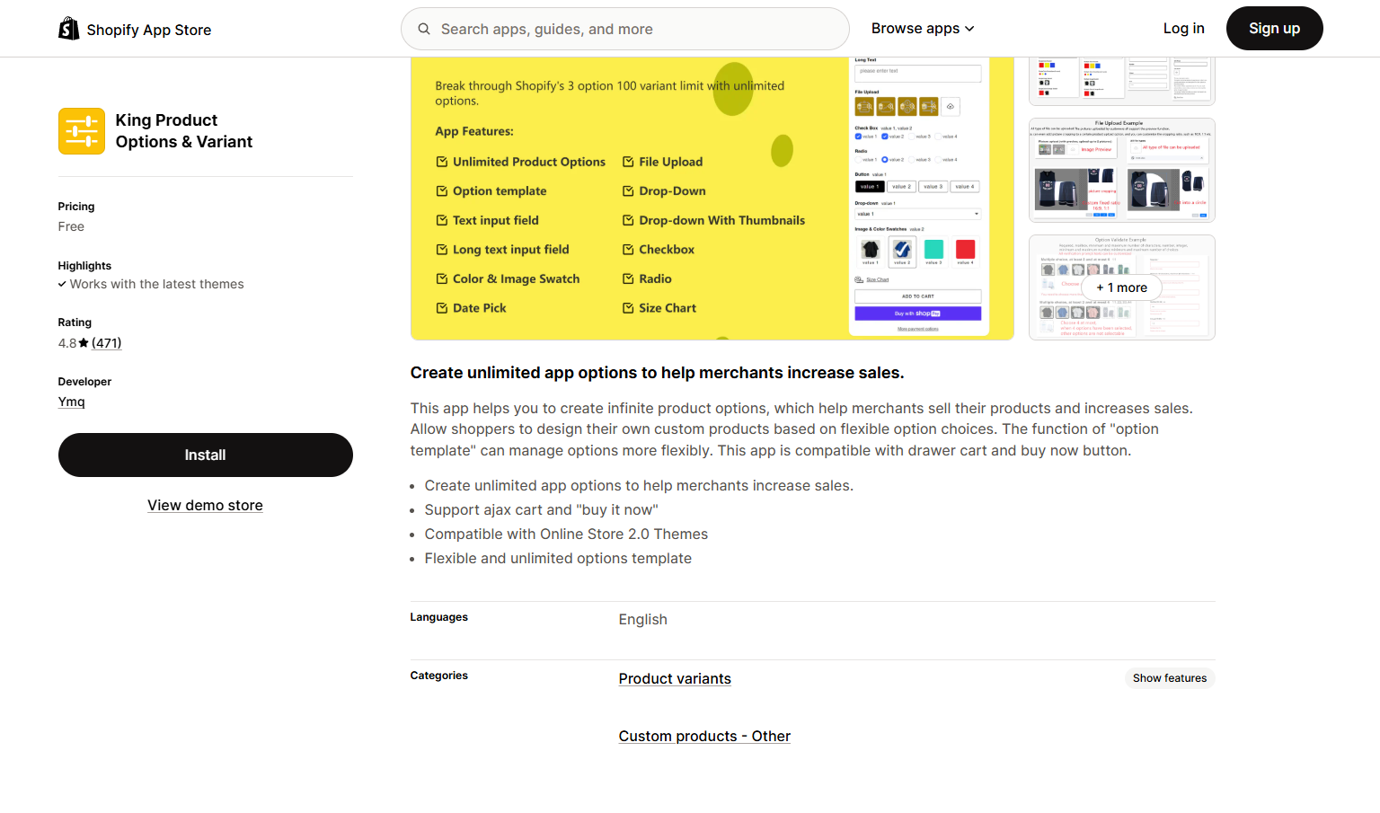Click checkbox icon next to Unlimited Product Options
Viewport: 1380px width, 813px height.
[442, 162]
